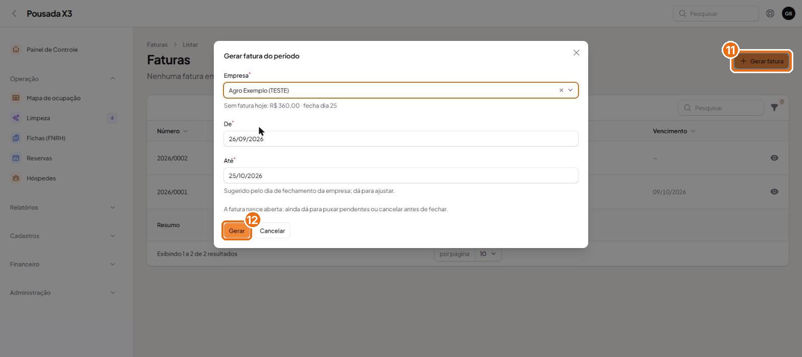Viewport: 802px width, 357px height.
Task: Click the 09/10/2026 due date cell
Action: (670, 192)
